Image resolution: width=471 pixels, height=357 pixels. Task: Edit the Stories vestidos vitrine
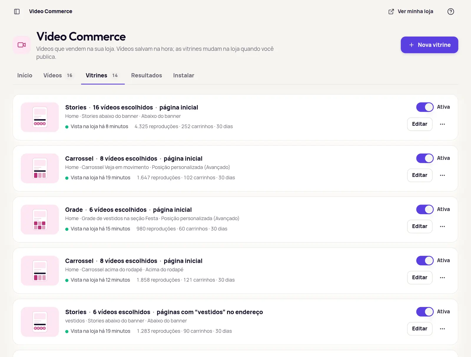pos(419,329)
